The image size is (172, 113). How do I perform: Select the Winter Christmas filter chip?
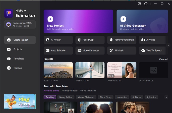[86, 97]
